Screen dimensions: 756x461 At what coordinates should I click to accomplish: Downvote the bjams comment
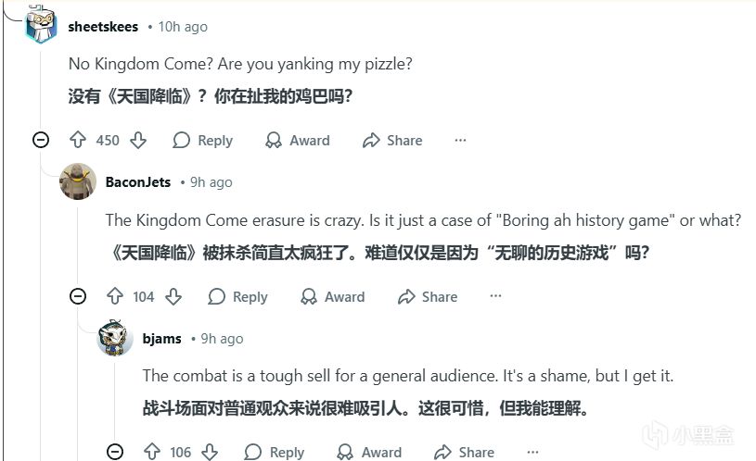click(x=210, y=452)
